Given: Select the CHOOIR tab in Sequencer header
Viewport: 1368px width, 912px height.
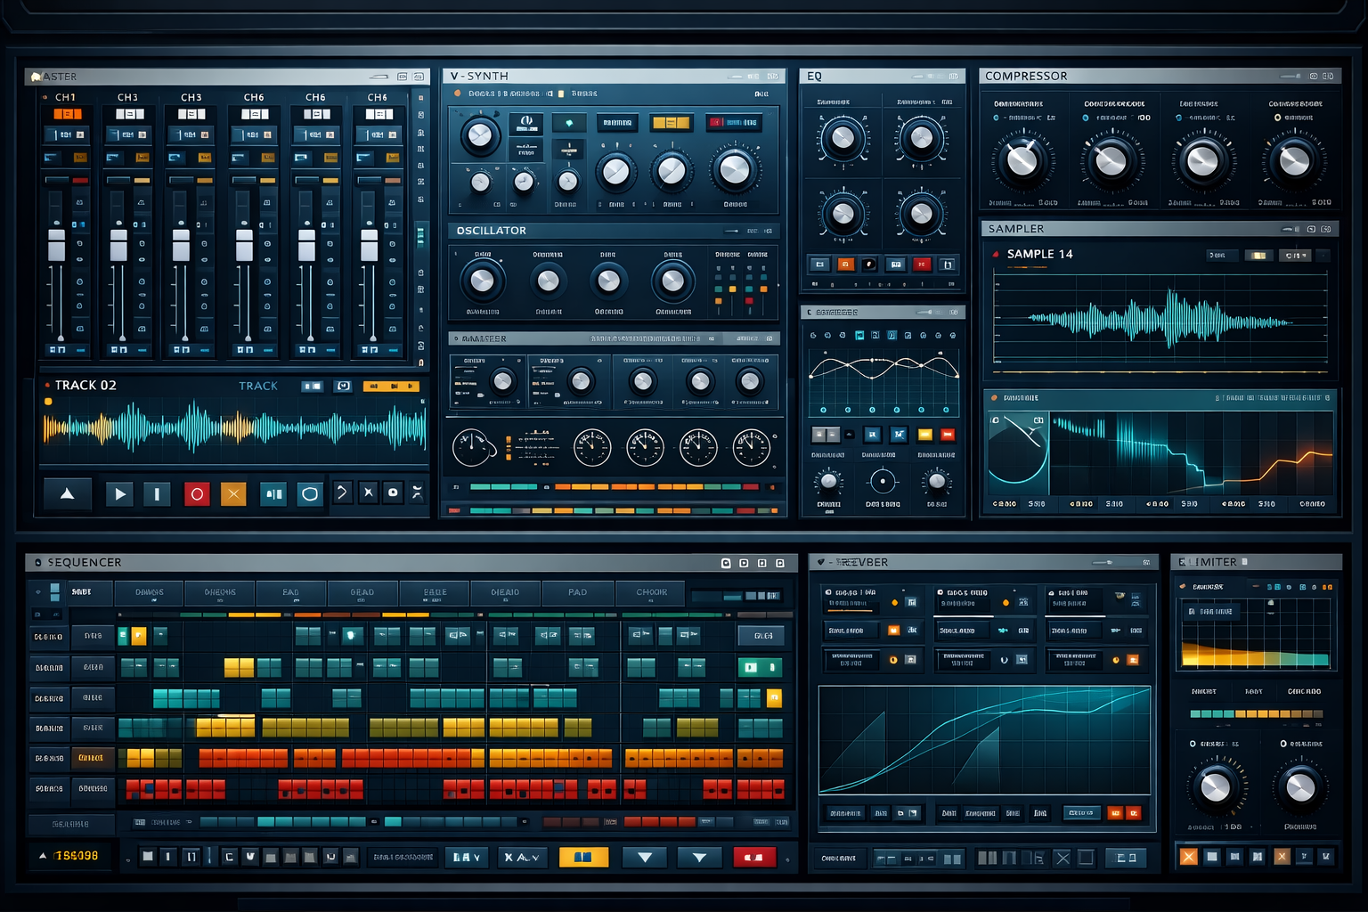Looking at the screenshot, I should click(651, 592).
